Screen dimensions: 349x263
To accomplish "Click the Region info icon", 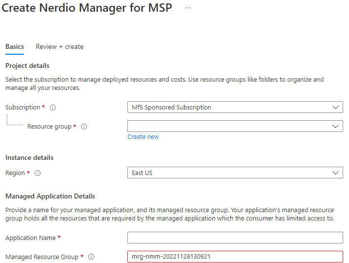I will point(38,173).
